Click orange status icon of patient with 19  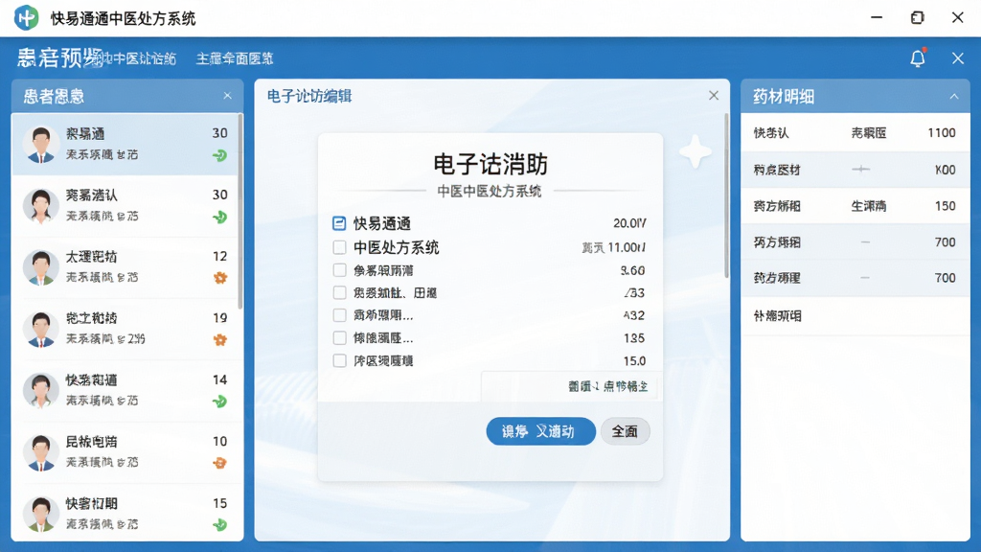tap(220, 340)
